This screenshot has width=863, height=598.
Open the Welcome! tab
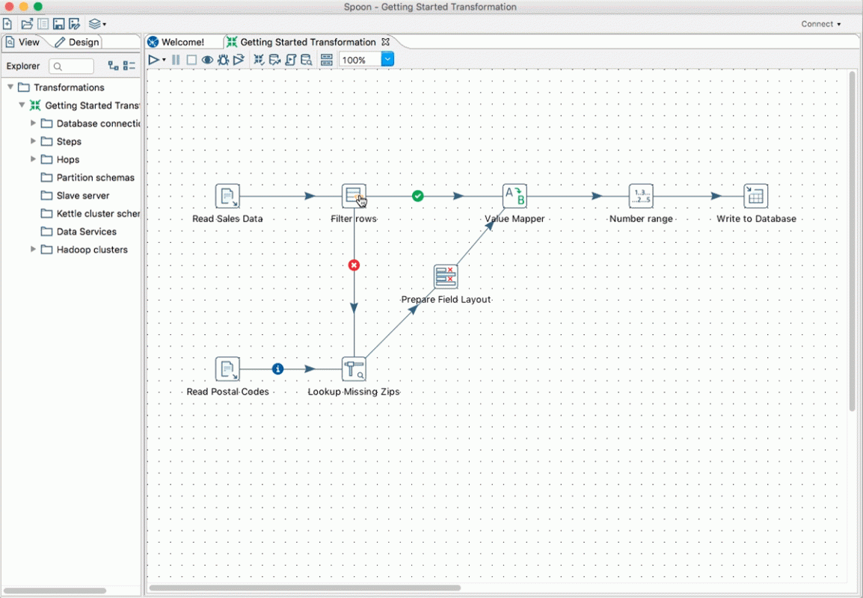point(176,42)
